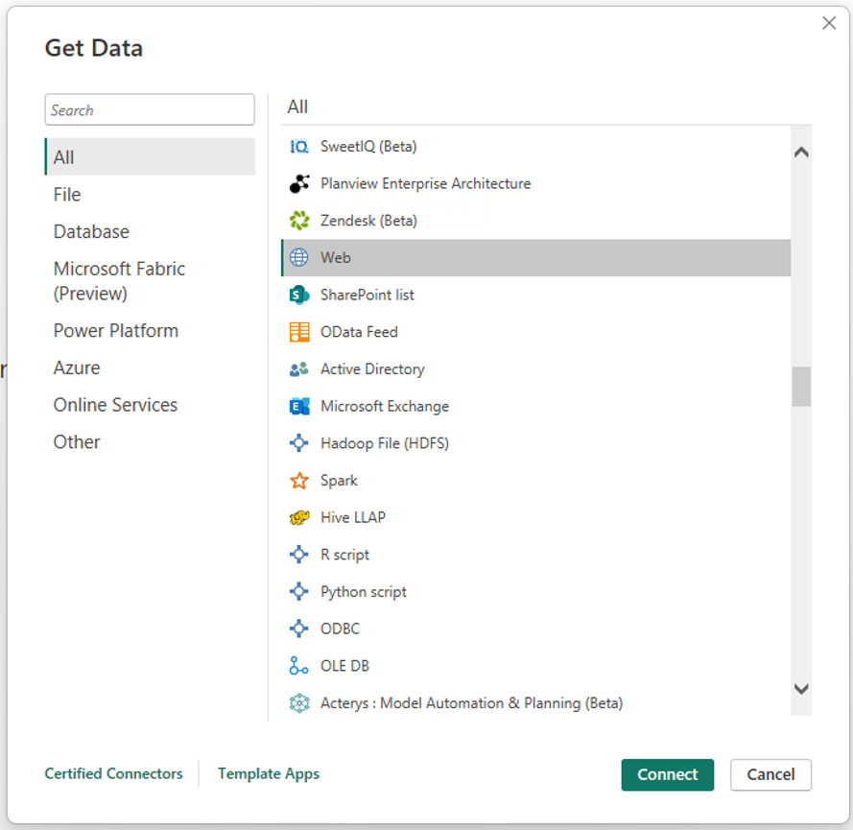Choose the OLE DB connector
The height and width of the screenshot is (830, 853).
pyautogui.click(x=535, y=666)
